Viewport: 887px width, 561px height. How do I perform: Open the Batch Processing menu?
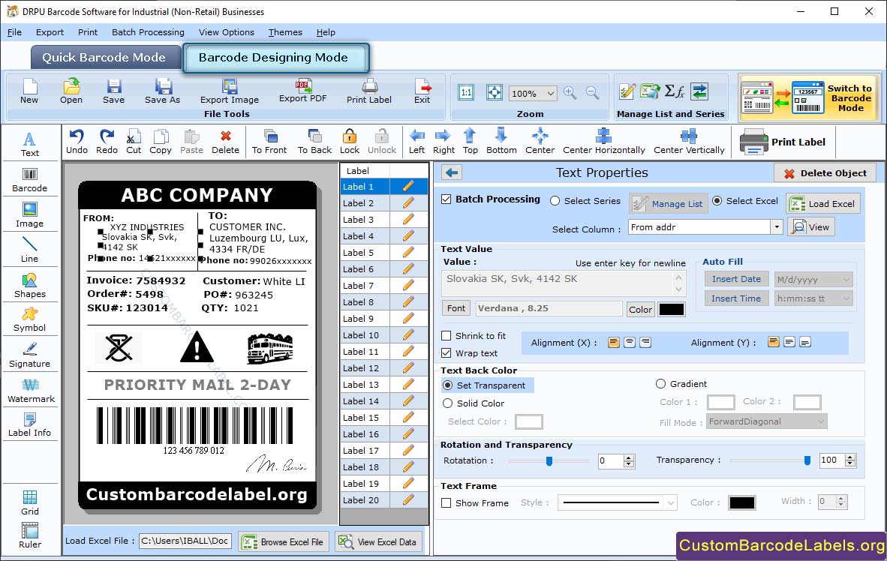[x=148, y=32]
